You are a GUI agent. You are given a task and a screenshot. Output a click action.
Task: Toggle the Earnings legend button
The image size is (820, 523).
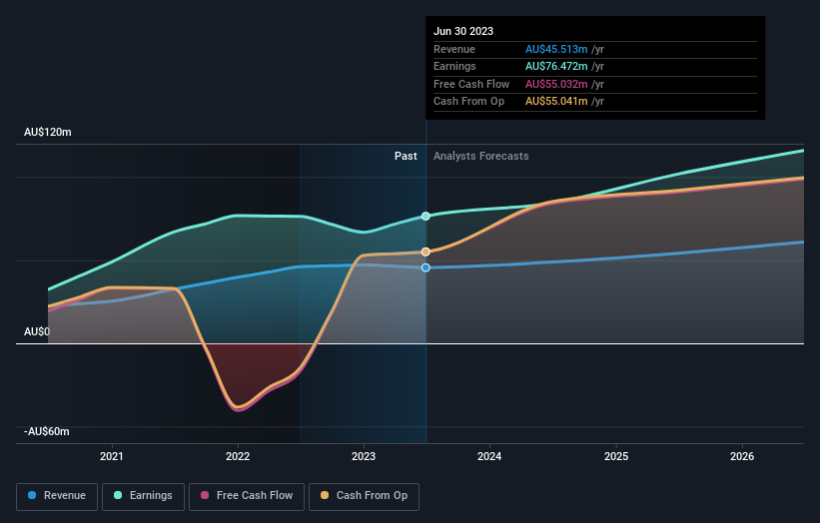(143, 496)
